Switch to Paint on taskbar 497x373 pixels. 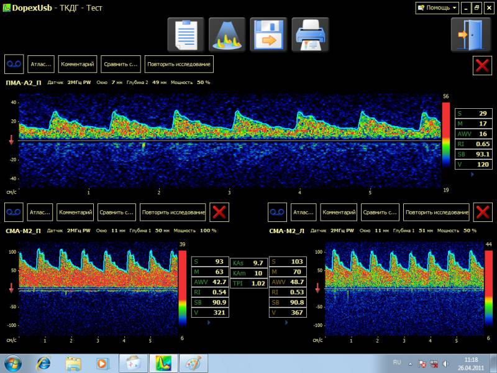[193, 364]
